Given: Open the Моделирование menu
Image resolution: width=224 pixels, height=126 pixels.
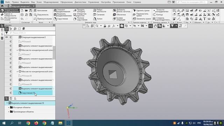Looking at the screenshot, I should tap(51, 2).
